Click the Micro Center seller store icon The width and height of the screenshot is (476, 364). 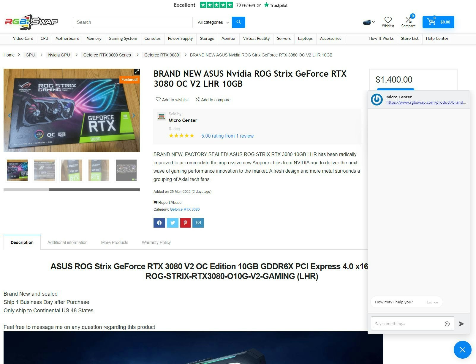pos(161,116)
